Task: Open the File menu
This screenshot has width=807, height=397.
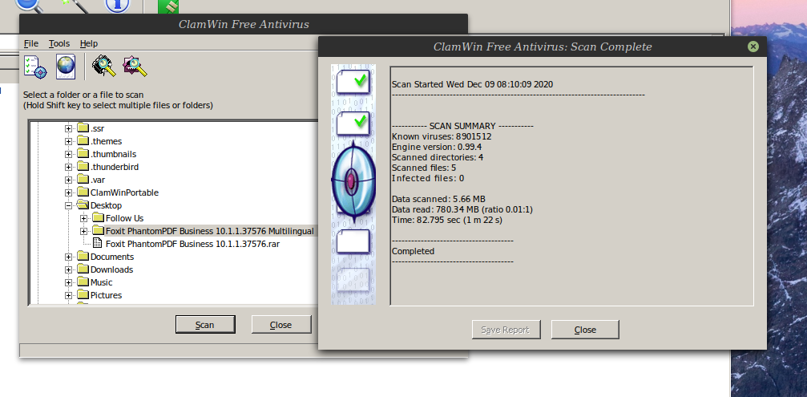Action: [x=31, y=43]
